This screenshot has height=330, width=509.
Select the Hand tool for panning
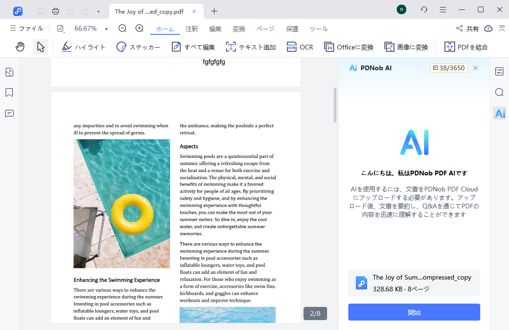(20, 46)
